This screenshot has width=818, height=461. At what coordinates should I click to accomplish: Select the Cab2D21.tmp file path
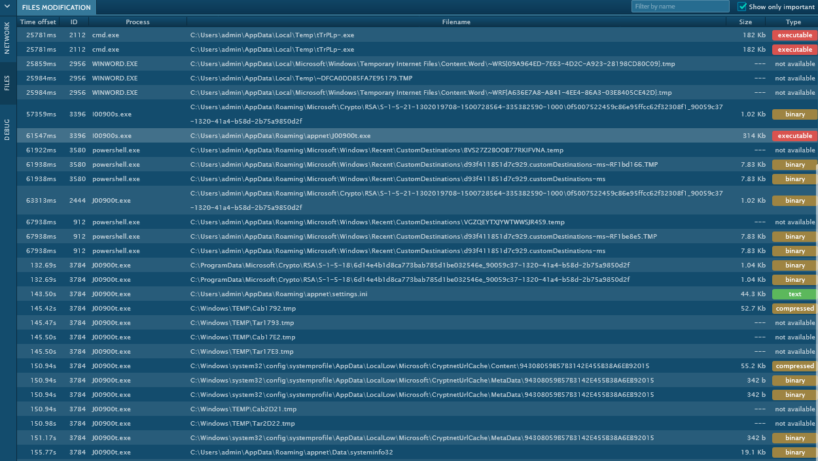(x=243, y=409)
